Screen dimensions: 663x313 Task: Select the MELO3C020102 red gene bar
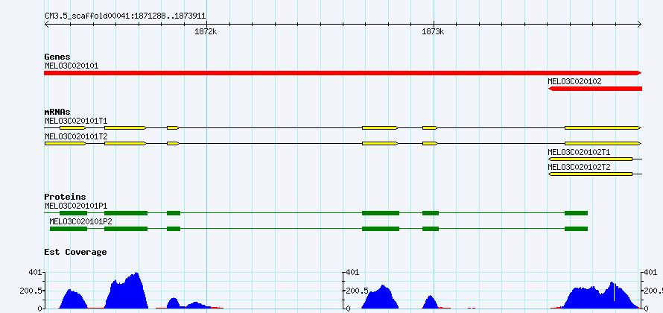[x=595, y=89]
